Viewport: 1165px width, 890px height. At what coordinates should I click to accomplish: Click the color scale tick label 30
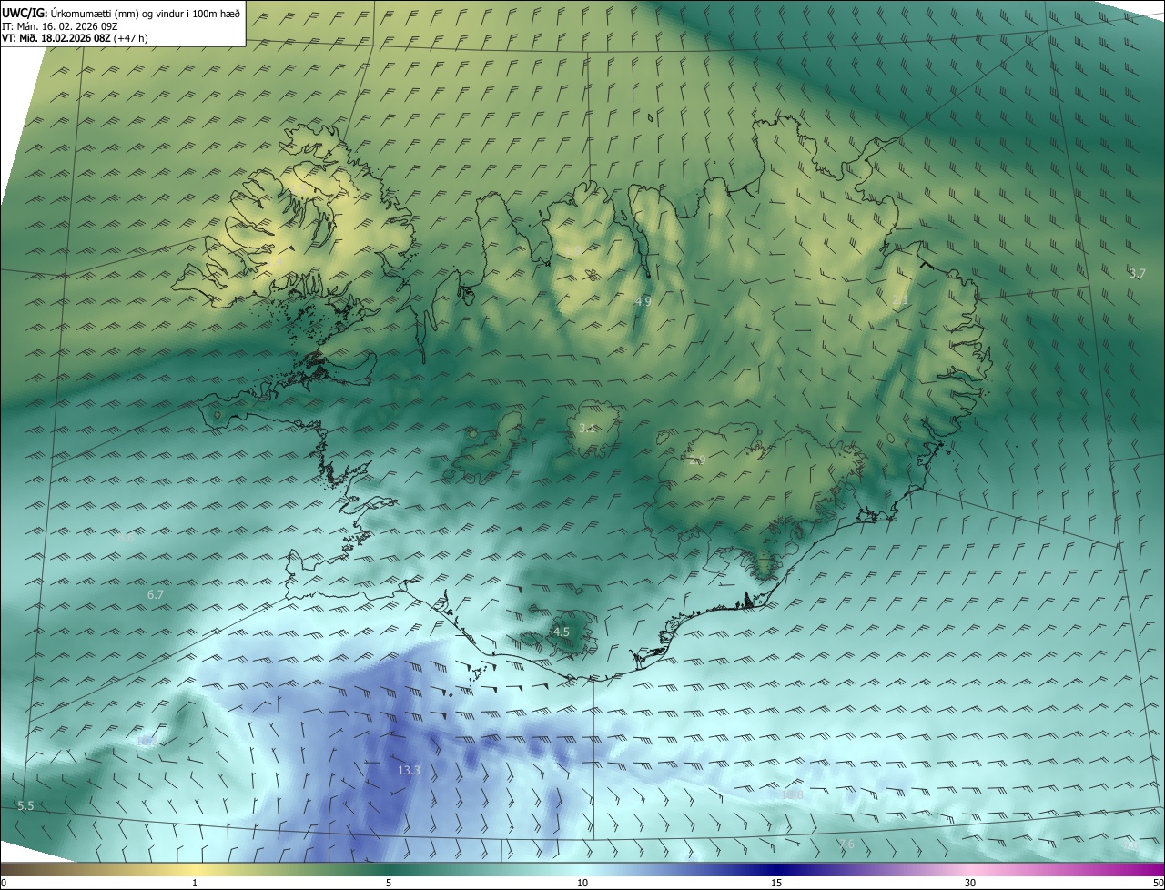970,883
